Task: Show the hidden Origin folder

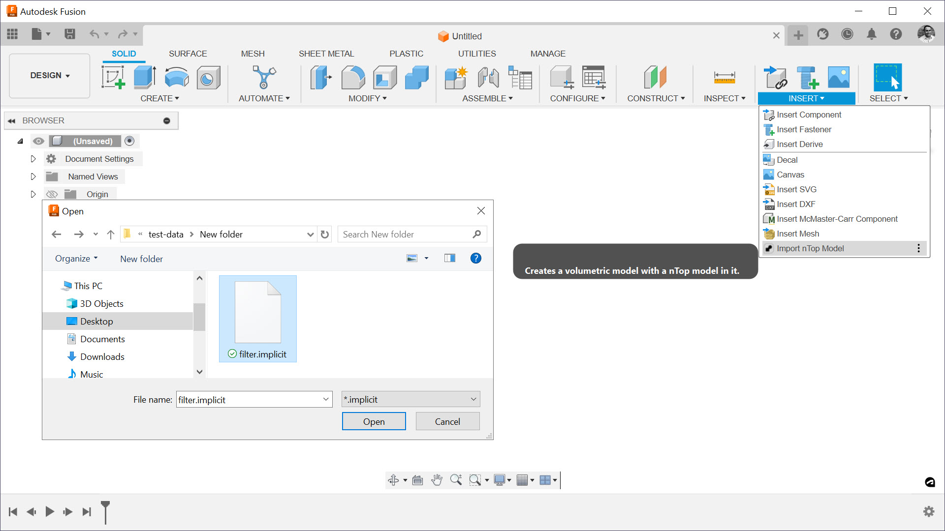Action: tap(52, 194)
